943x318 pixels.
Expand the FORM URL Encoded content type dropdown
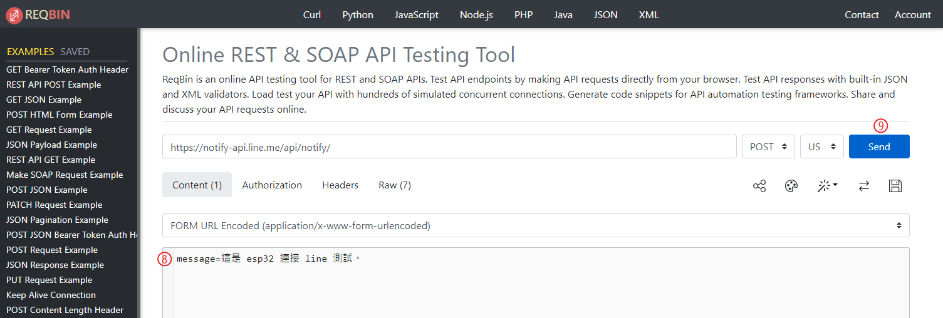[x=536, y=226]
